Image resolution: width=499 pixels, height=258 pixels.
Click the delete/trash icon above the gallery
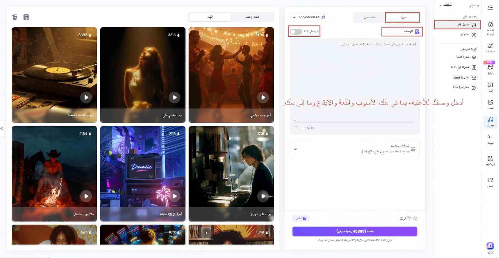tap(15, 17)
